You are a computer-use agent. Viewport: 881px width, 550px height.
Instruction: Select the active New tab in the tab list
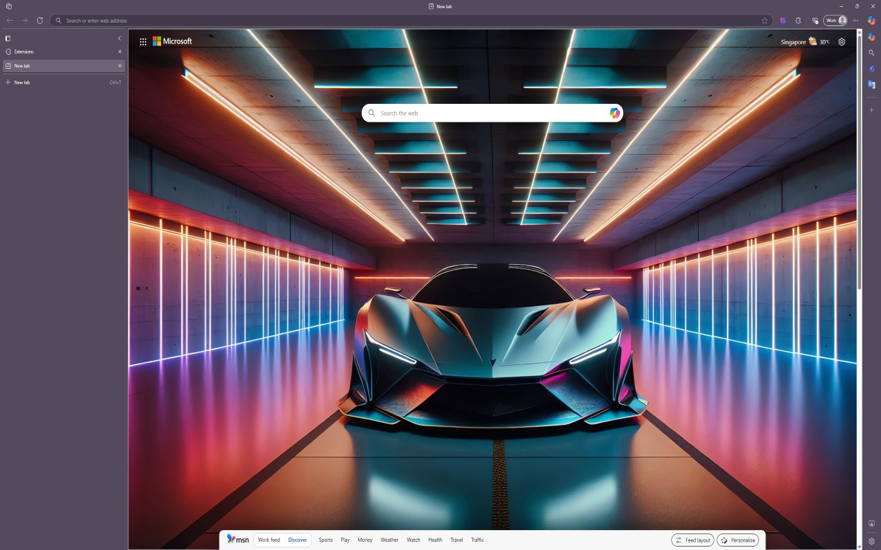(63, 66)
